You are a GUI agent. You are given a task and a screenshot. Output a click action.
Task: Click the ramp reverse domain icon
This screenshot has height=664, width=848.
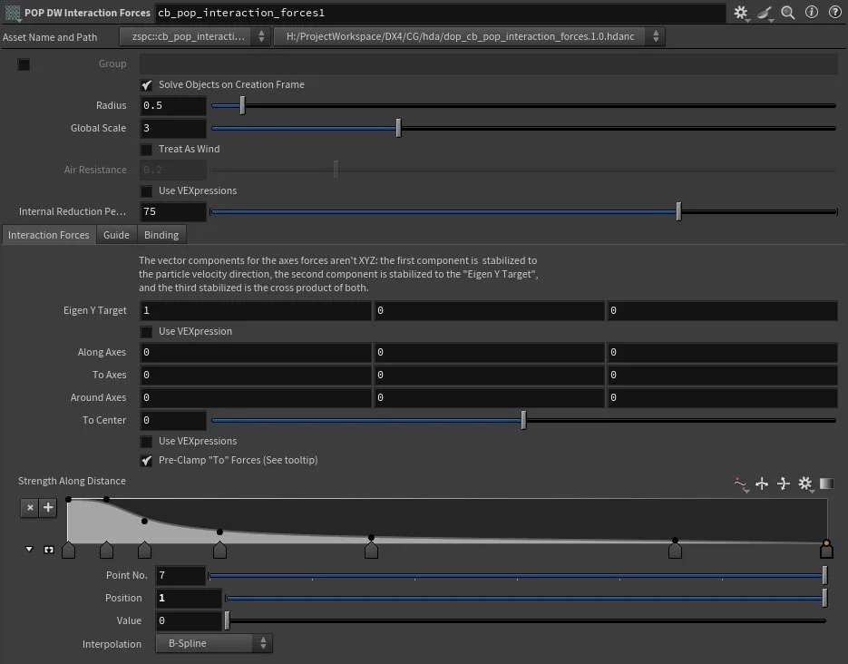coord(762,483)
